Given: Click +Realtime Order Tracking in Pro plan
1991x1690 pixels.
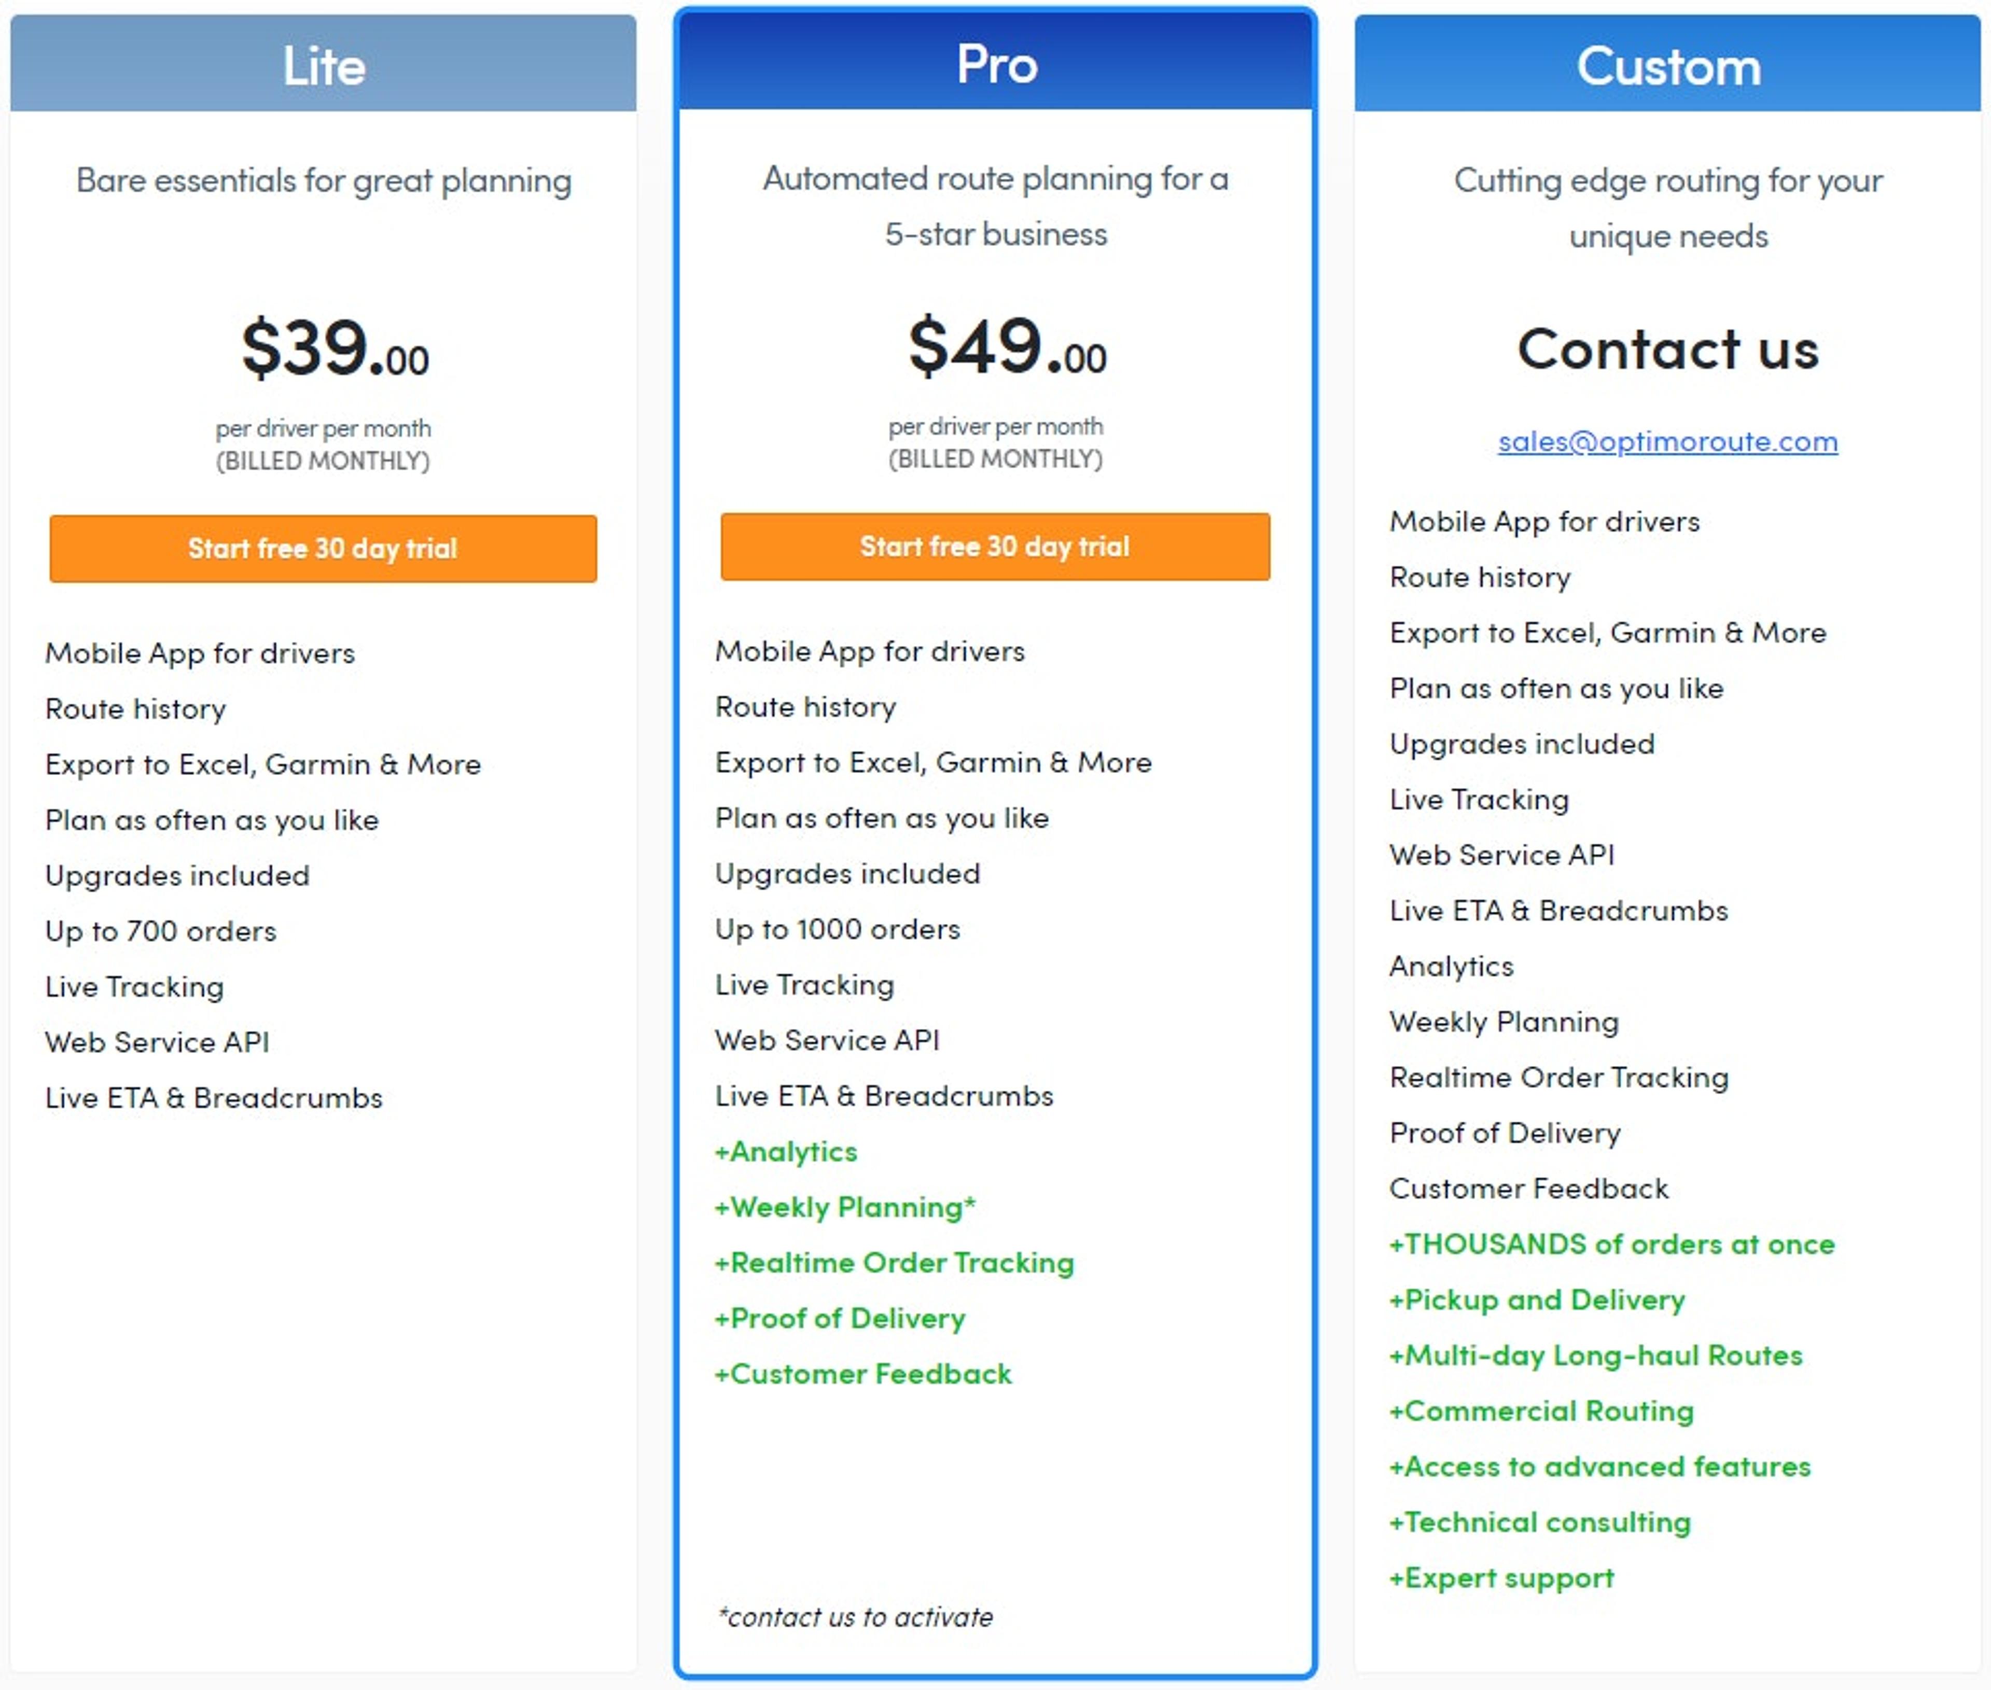Looking at the screenshot, I should click(894, 1262).
